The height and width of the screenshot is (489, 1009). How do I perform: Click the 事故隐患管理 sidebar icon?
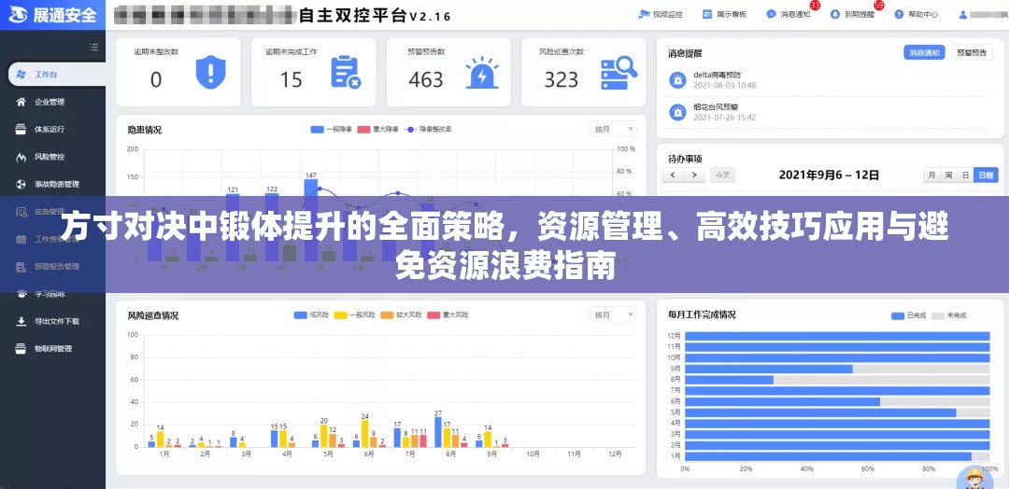click(21, 185)
